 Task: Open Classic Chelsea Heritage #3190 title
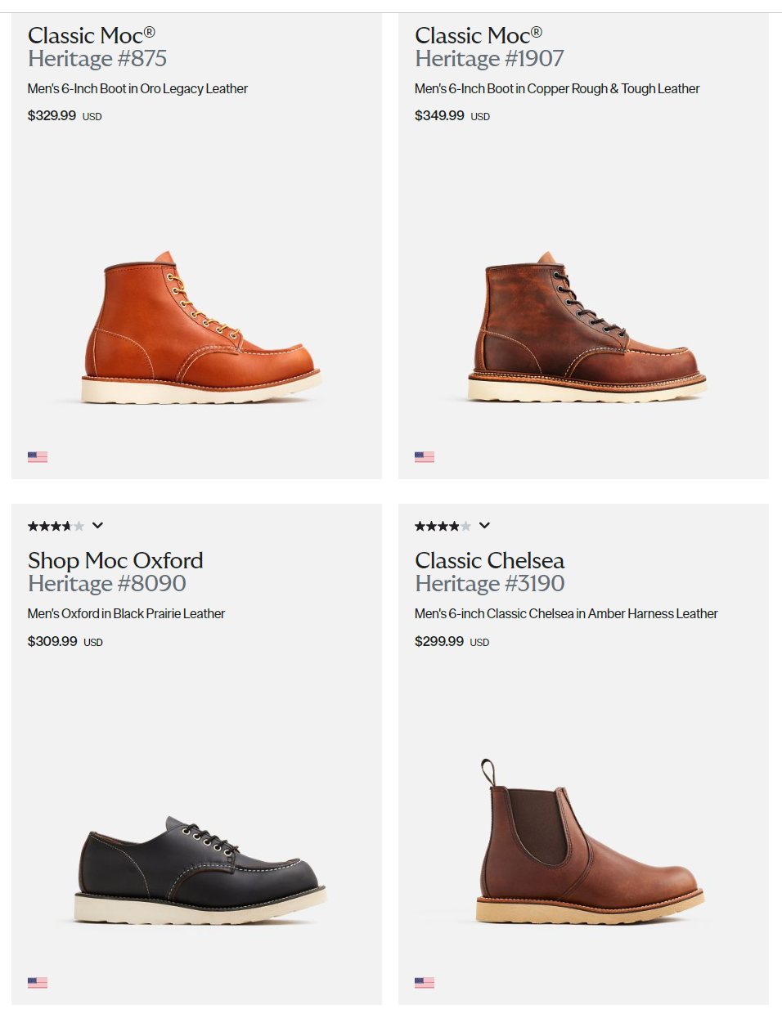(x=489, y=572)
